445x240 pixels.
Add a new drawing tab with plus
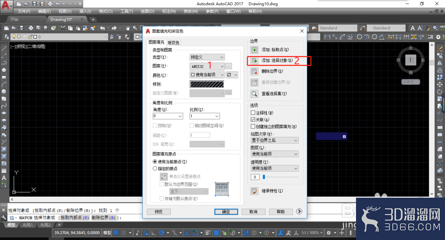(93, 19)
